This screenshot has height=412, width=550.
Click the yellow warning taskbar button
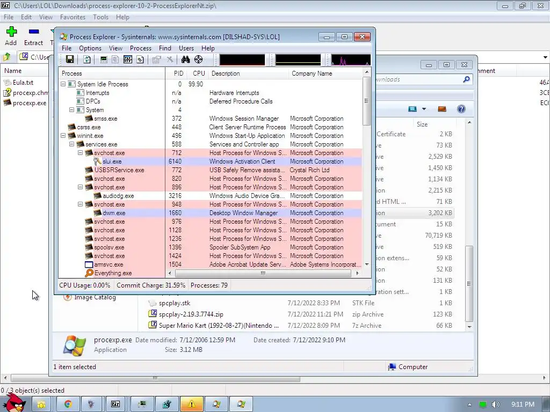click(192, 404)
